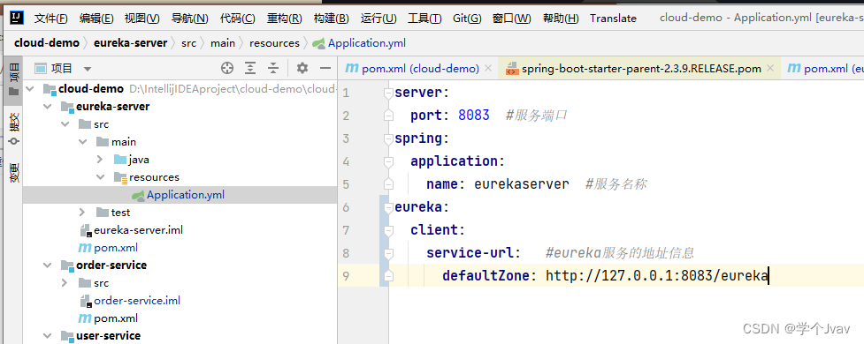
Task: Click the breadcrumb Application.yml leaf icon
Action: (x=319, y=43)
